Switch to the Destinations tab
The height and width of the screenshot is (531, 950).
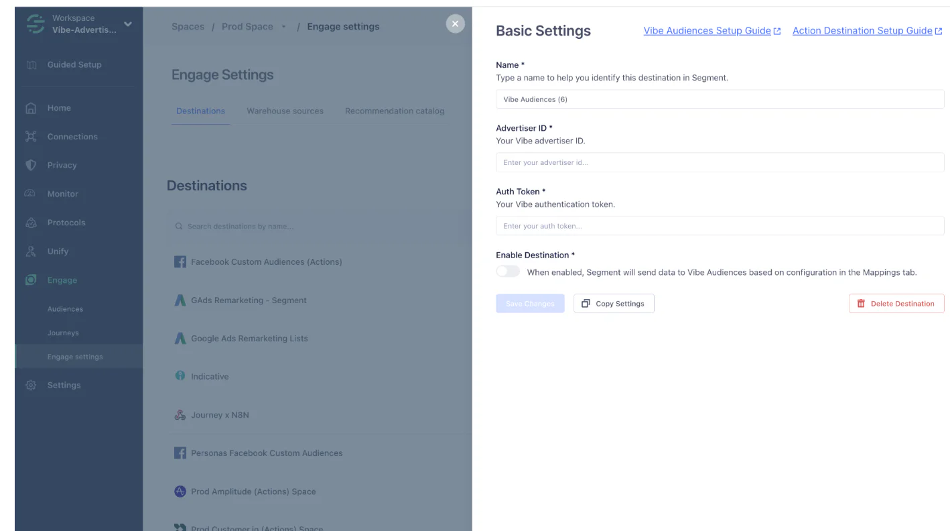click(201, 111)
